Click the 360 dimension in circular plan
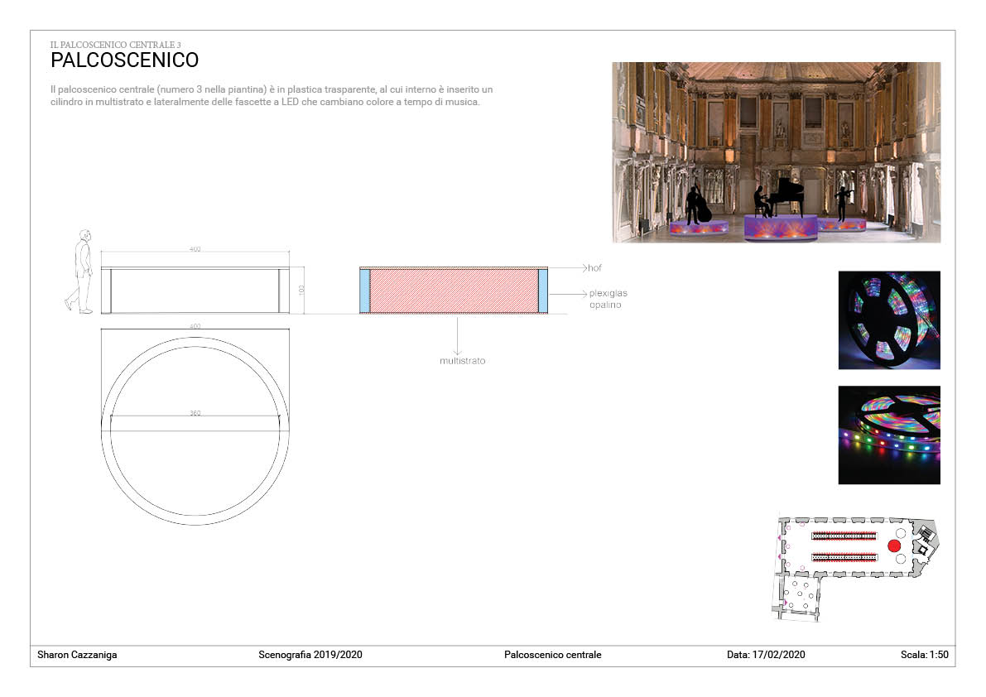This screenshot has height=697, width=986. pos(195,411)
